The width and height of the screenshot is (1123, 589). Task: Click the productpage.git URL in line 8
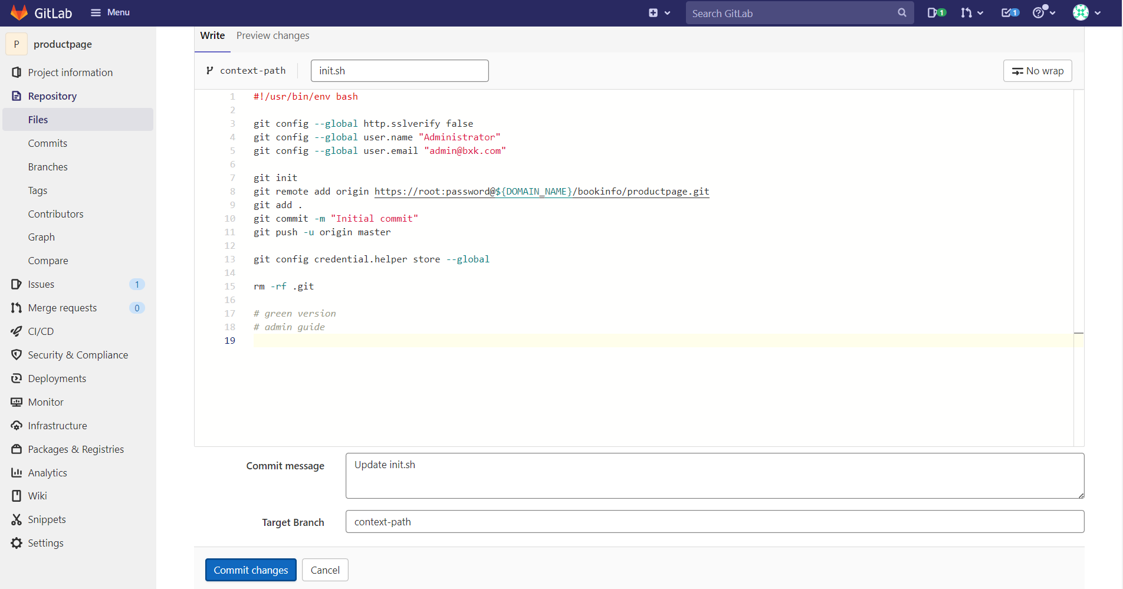coord(541,192)
